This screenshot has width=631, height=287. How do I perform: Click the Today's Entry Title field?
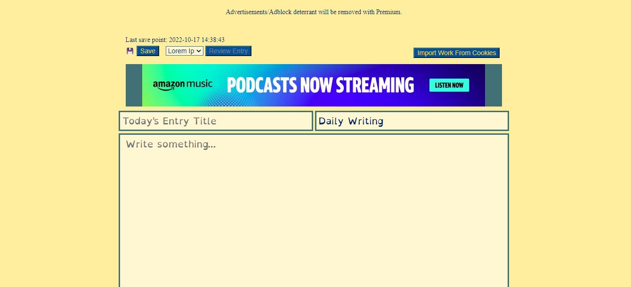click(x=216, y=121)
